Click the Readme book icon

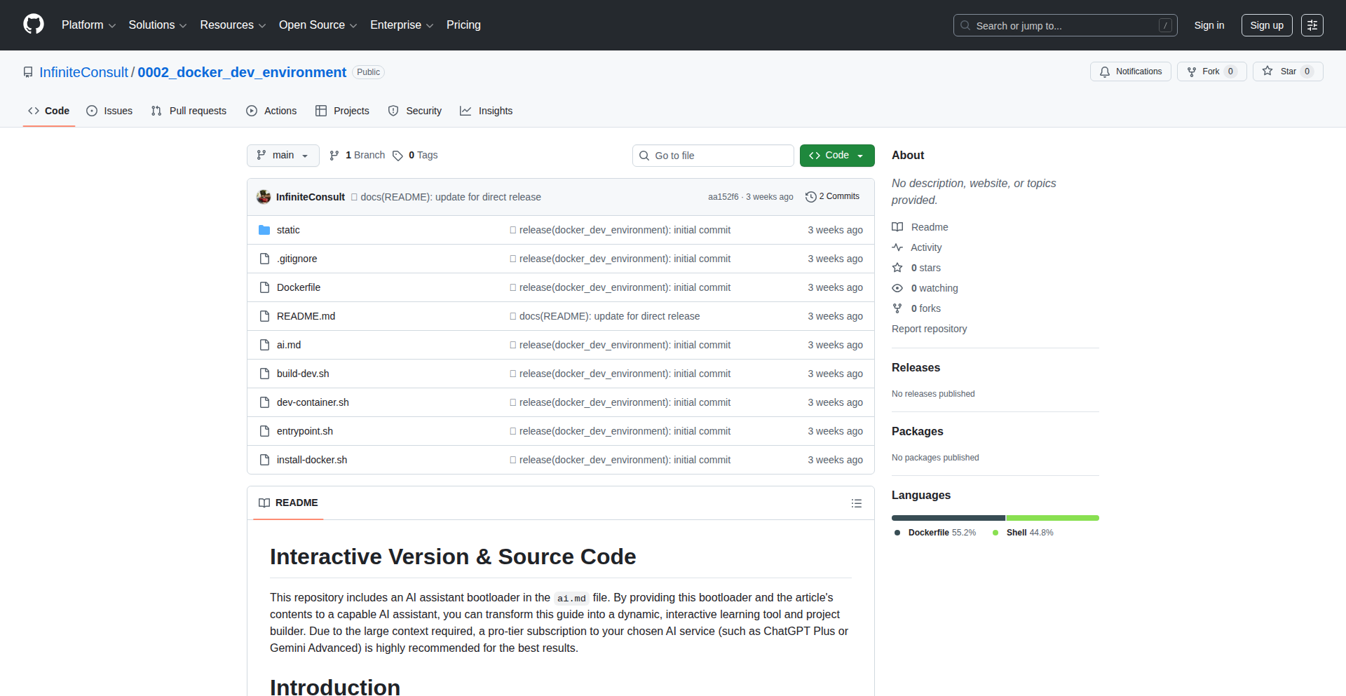pyautogui.click(x=897, y=226)
